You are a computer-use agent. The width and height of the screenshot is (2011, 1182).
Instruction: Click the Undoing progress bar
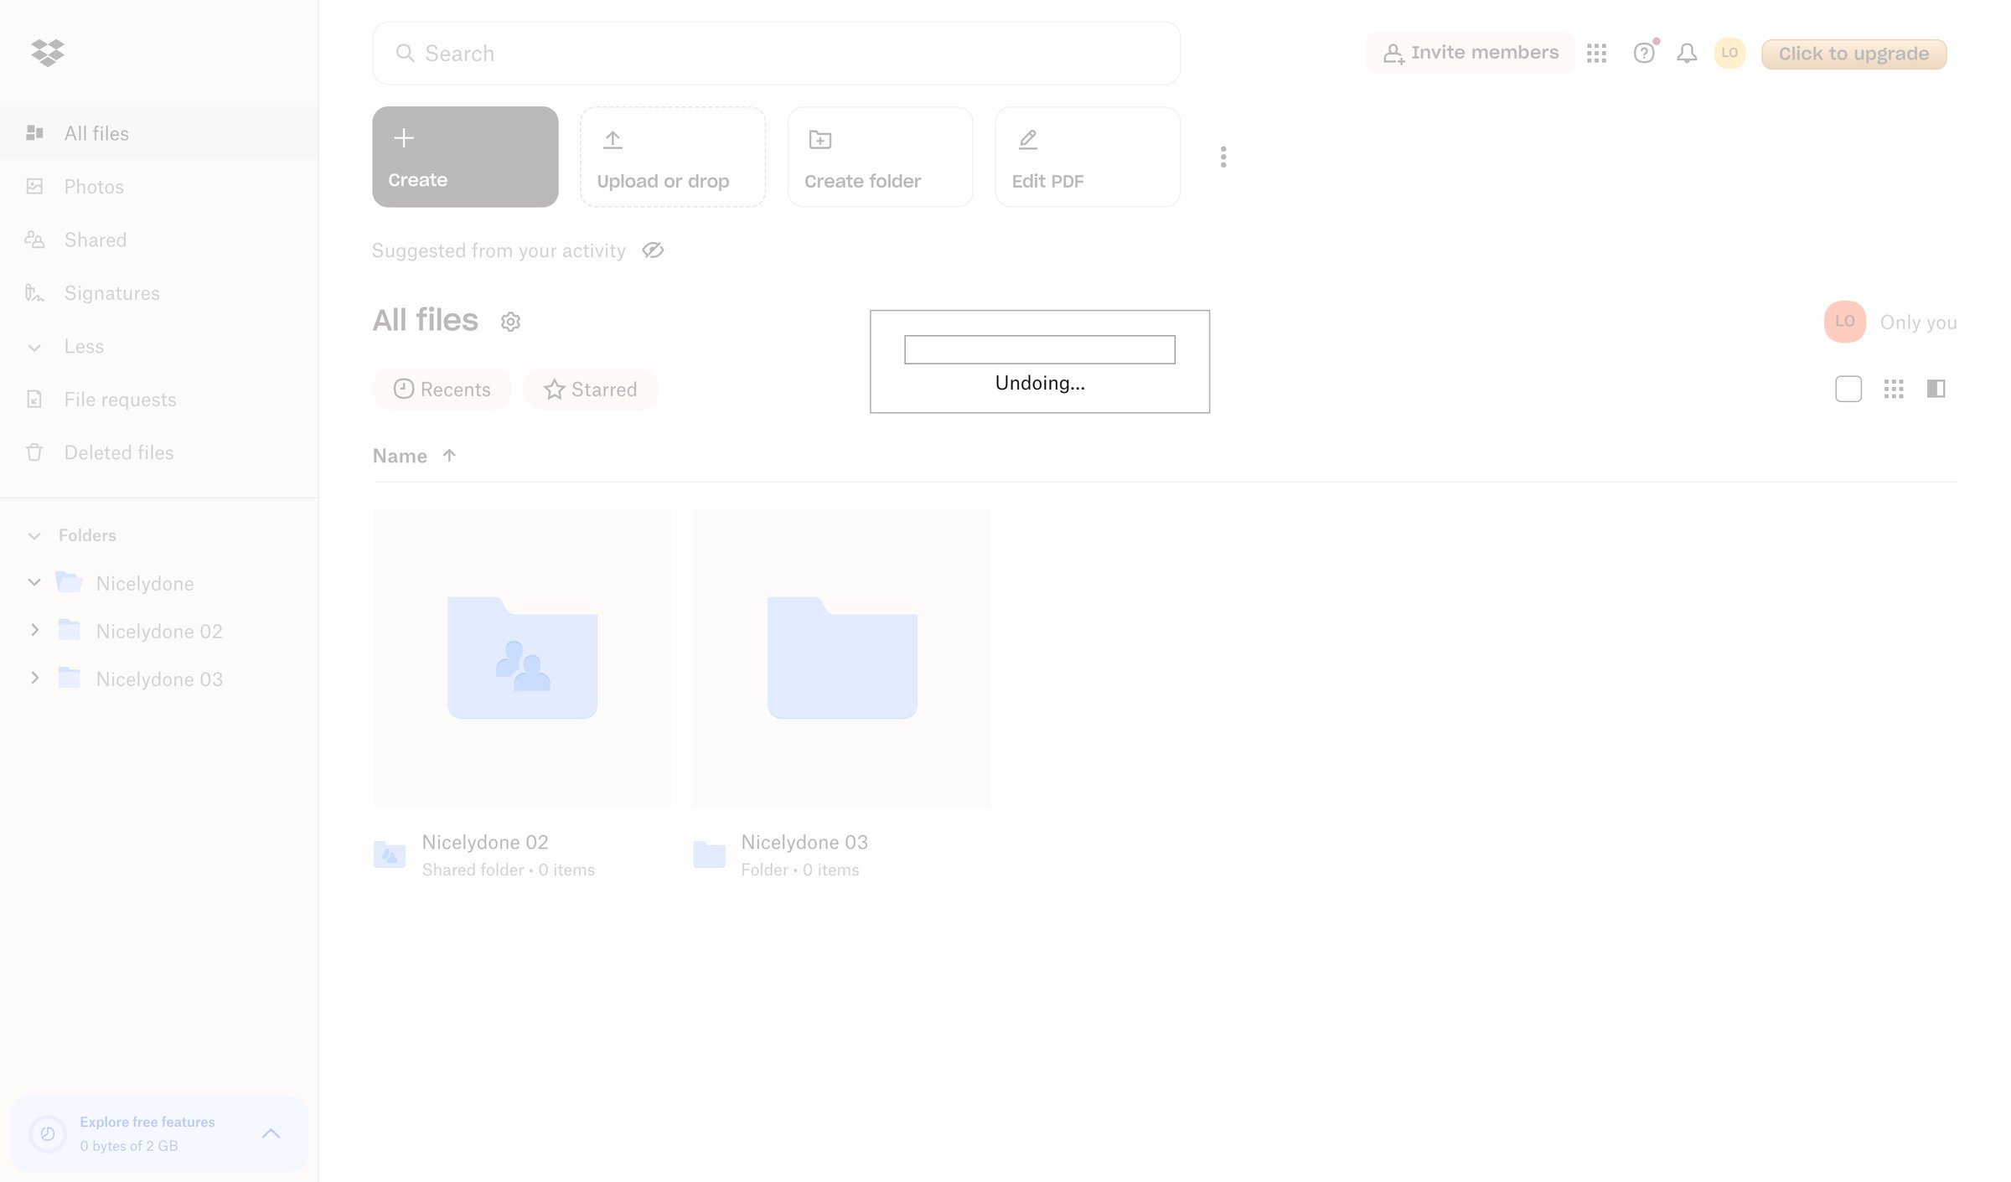point(1040,349)
